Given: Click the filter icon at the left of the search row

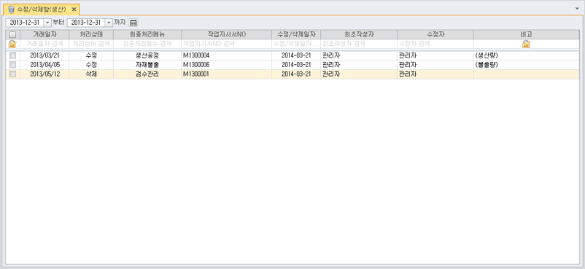Looking at the screenshot, I should tap(12, 44).
